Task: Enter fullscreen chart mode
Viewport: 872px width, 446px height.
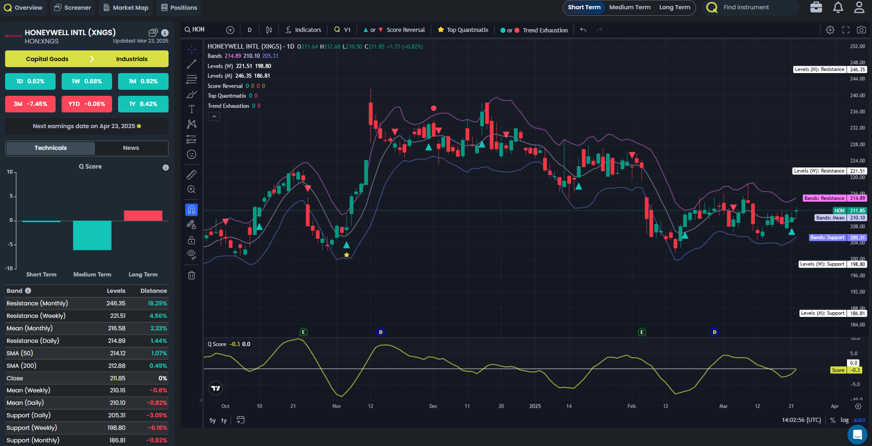Action: (846, 30)
